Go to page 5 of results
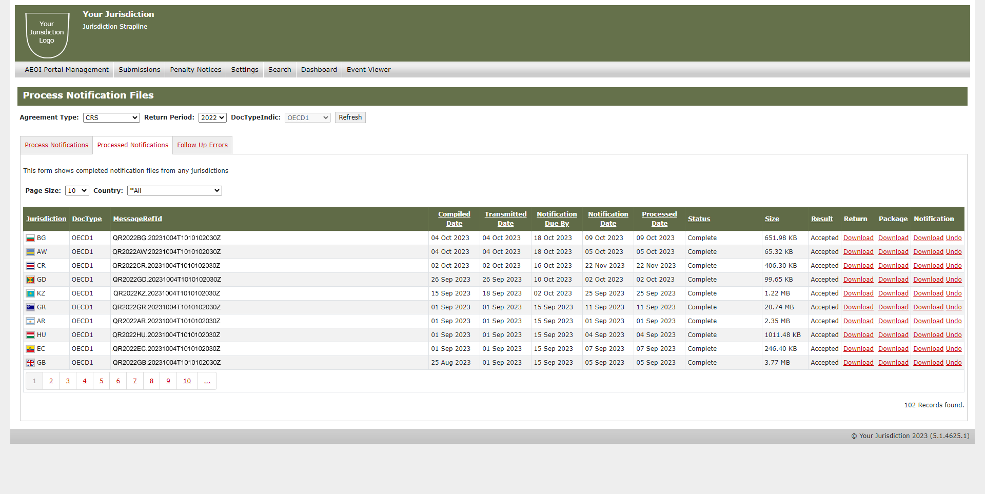985x494 pixels. (x=101, y=381)
